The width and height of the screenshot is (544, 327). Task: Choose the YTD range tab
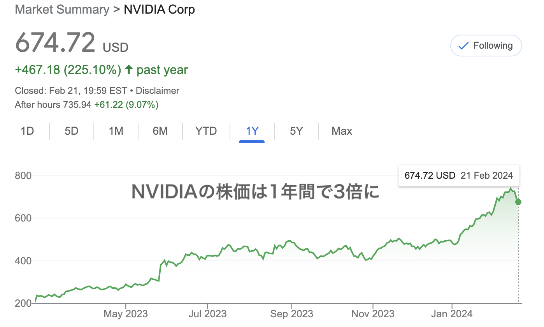(x=206, y=131)
